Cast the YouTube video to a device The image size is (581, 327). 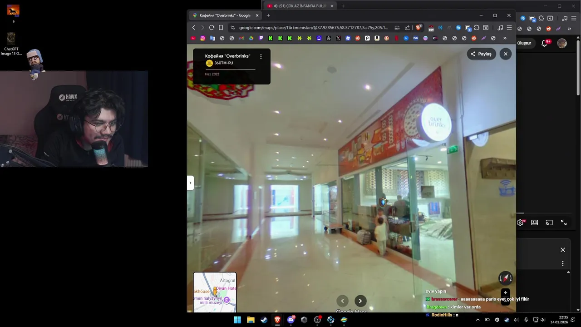pos(549,223)
